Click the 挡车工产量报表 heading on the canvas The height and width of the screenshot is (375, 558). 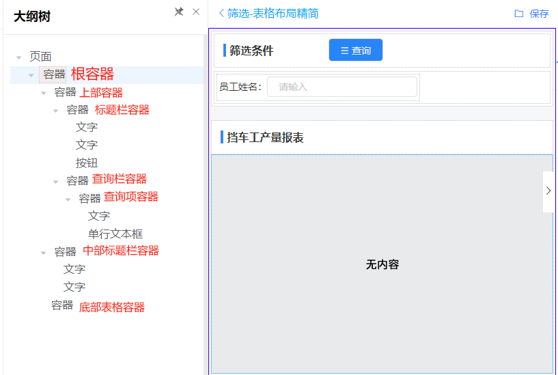pyautogui.click(x=265, y=137)
